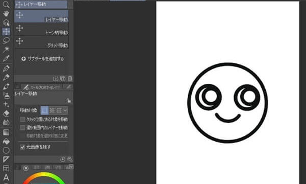The height and width of the screenshot is (184, 306).
Task: Activate the Eyedropper tool
Action: pyautogui.click(x=6, y=58)
